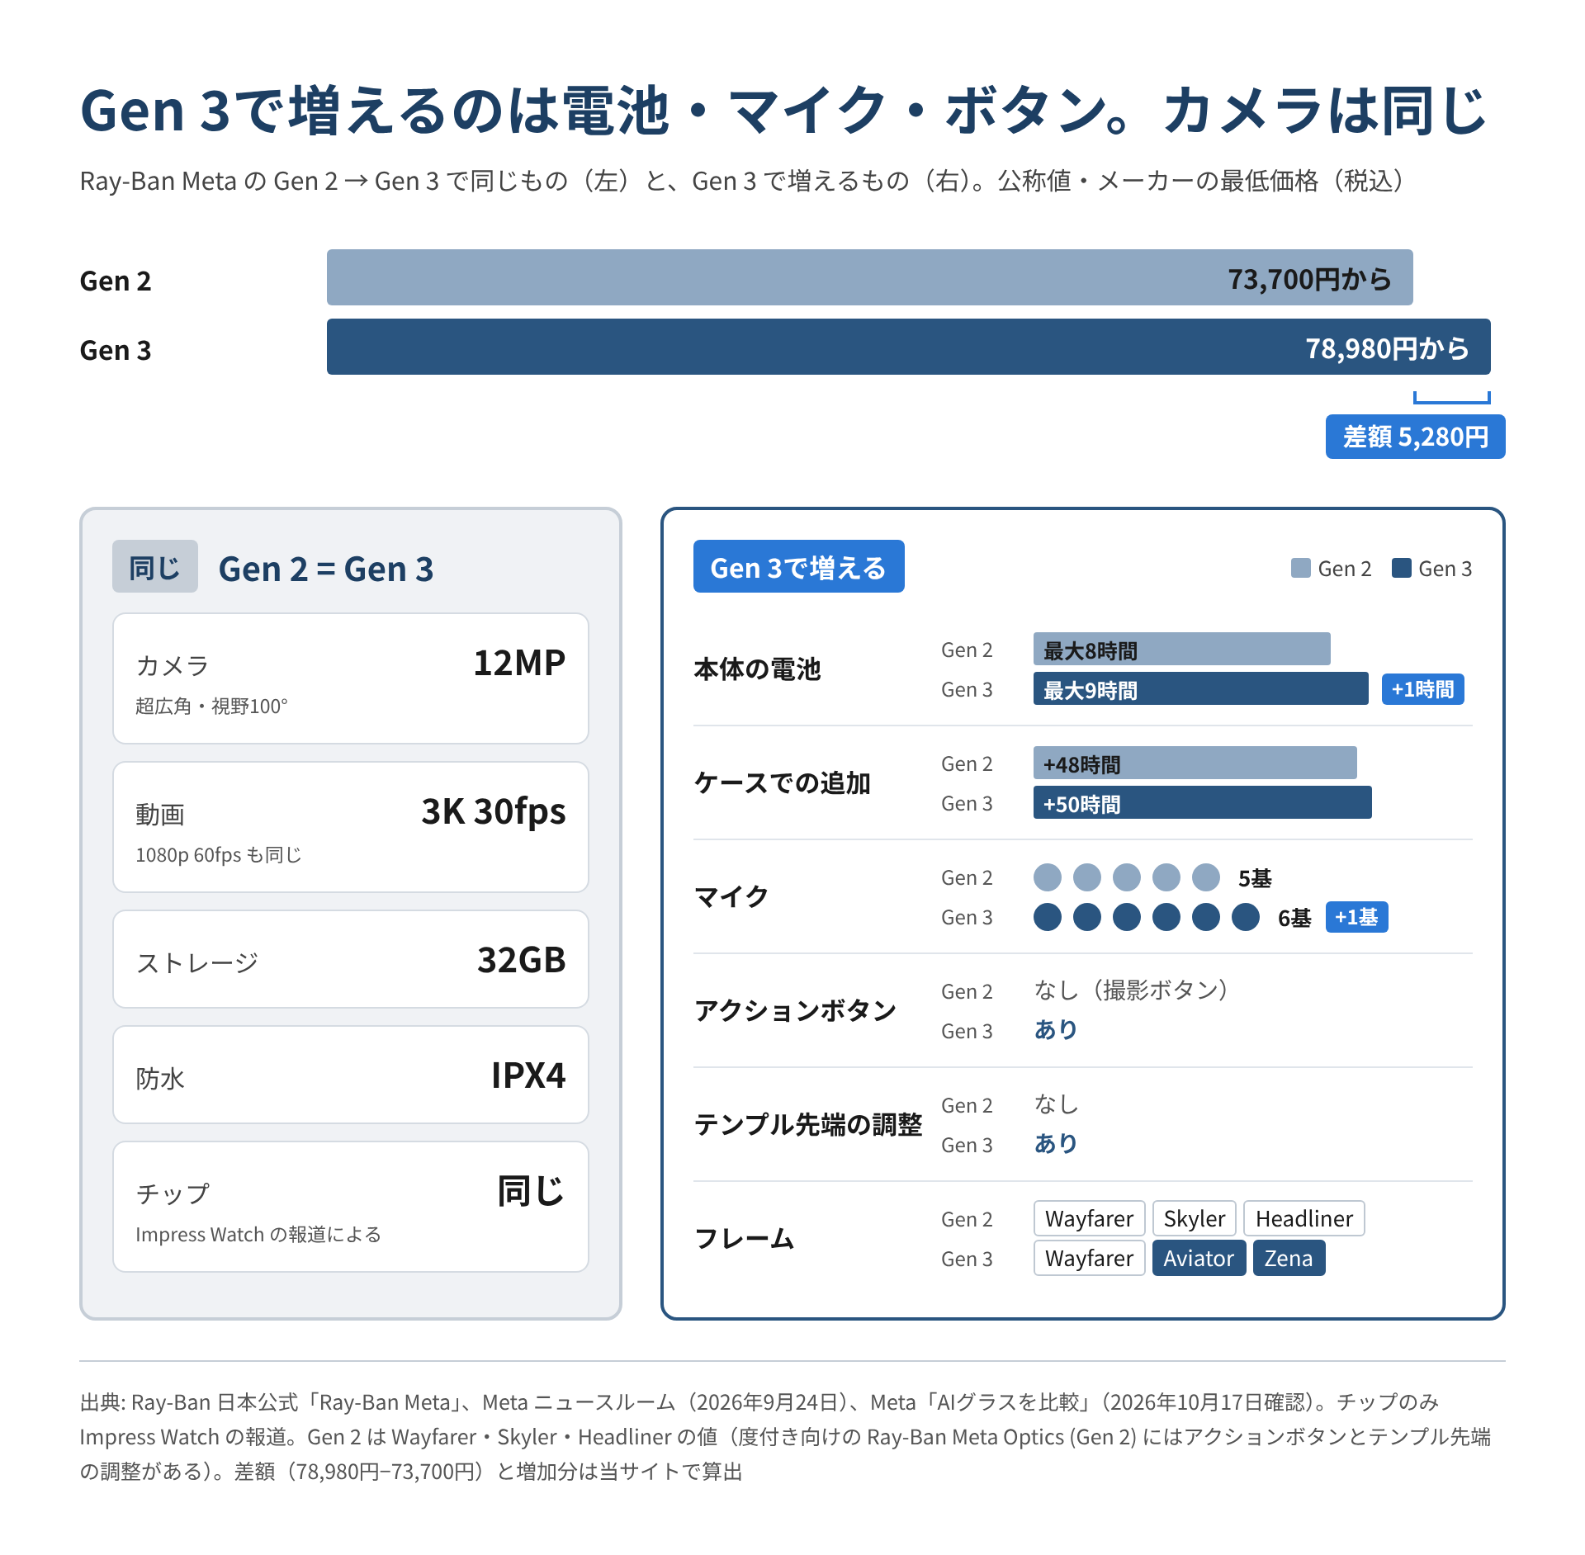This screenshot has height=1555, width=1585.
Task: Click the フレーム row label
Action: tap(744, 1238)
